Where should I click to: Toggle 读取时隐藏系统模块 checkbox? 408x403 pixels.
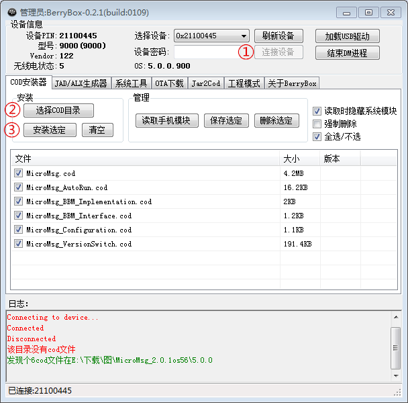(x=317, y=111)
